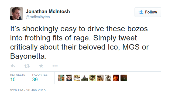
Task: View the list of 10 retweets
Action: coord(18,78)
